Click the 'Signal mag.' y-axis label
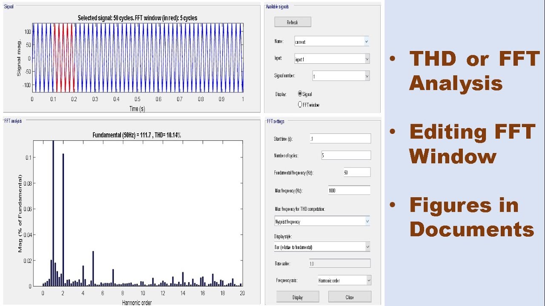545x306 pixels. click(x=19, y=58)
